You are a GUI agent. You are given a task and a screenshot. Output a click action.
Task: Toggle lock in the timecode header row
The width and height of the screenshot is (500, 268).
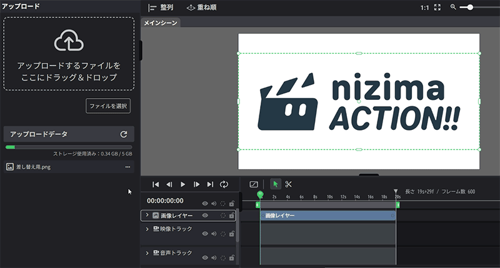click(232, 203)
